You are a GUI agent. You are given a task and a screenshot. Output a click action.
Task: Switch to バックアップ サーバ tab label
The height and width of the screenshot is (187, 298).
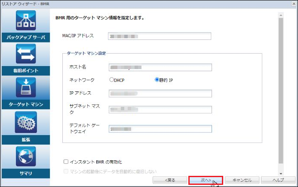click(26, 37)
